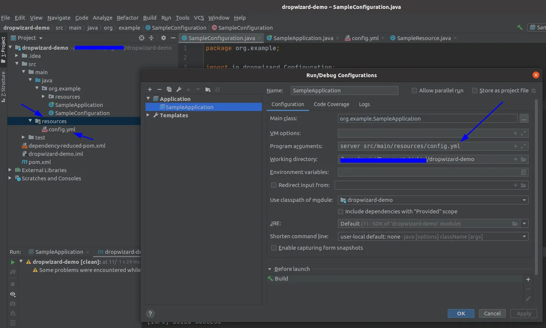Screen dimensions: 546x328
Task: Hide the Project tool window
Action: tap(173, 38)
